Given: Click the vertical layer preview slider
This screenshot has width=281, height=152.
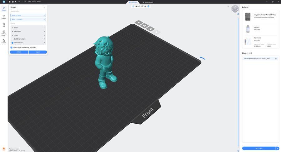Looking at the screenshot, I should (238, 82).
